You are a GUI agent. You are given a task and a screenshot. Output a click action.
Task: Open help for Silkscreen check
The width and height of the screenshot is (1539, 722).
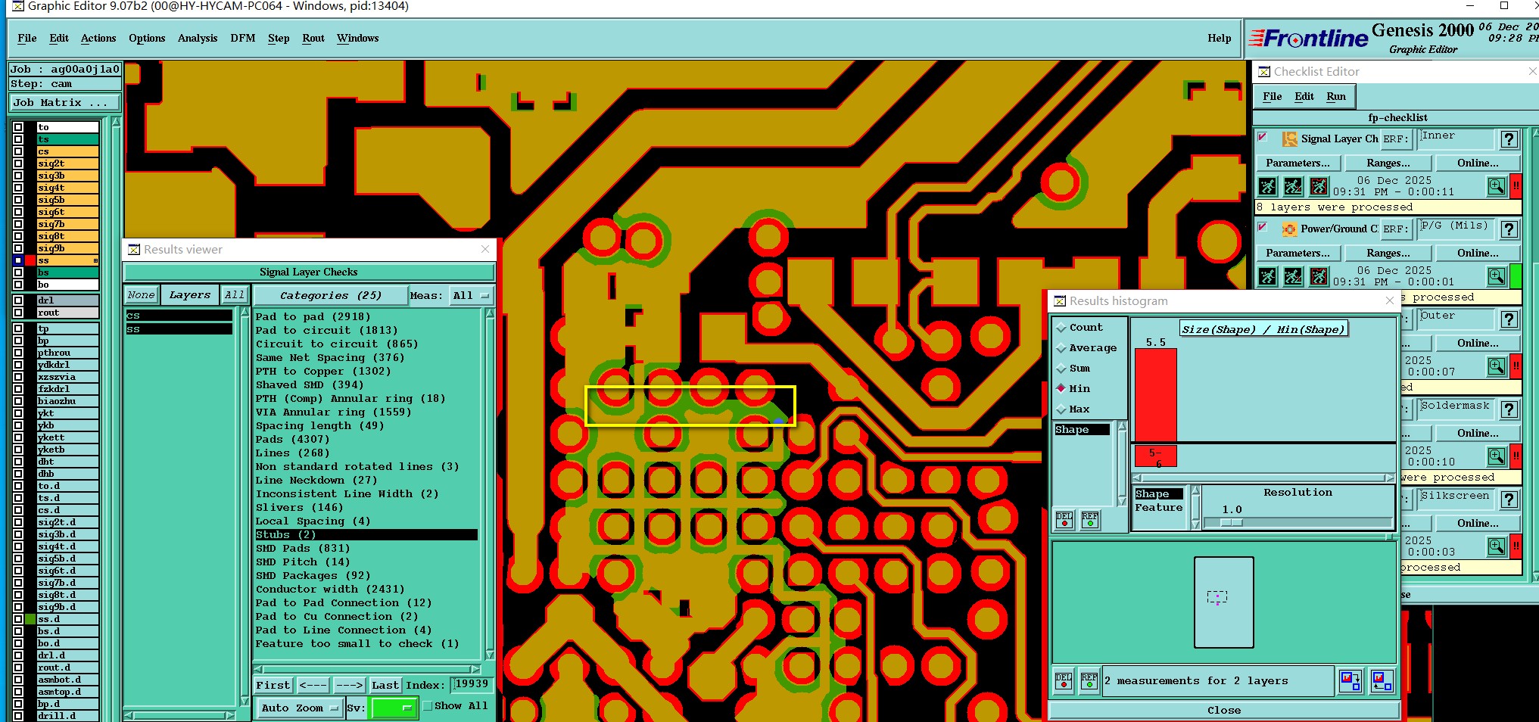[x=1509, y=499]
